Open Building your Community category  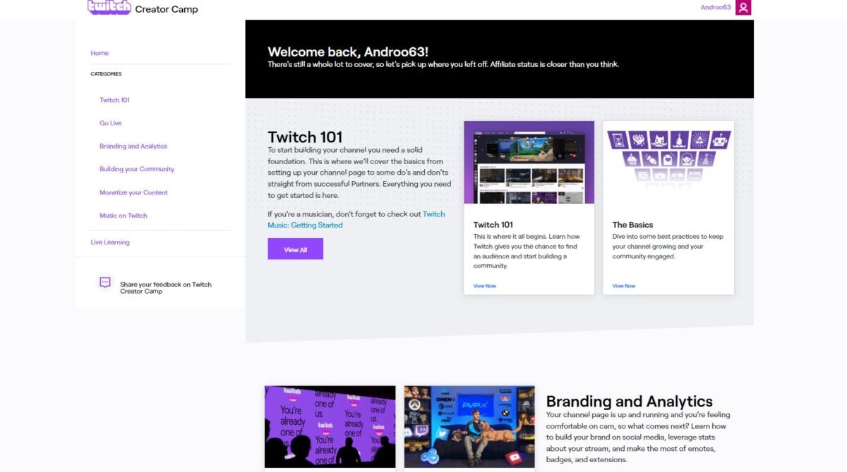(138, 169)
